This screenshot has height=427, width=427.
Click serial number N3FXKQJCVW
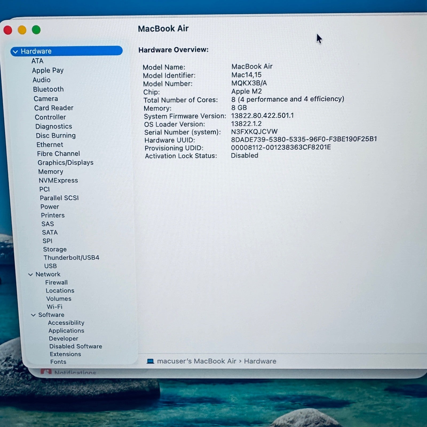point(254,132)
